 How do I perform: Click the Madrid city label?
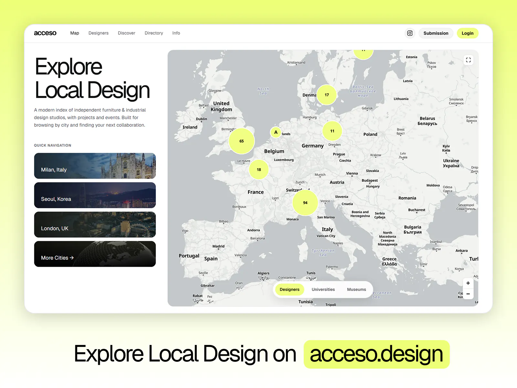[x=218, y=246]
